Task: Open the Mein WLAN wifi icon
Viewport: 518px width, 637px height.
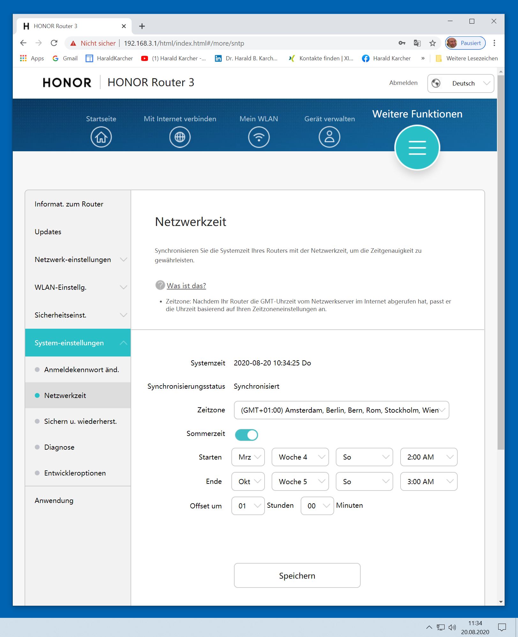Action: pos(259,137)
